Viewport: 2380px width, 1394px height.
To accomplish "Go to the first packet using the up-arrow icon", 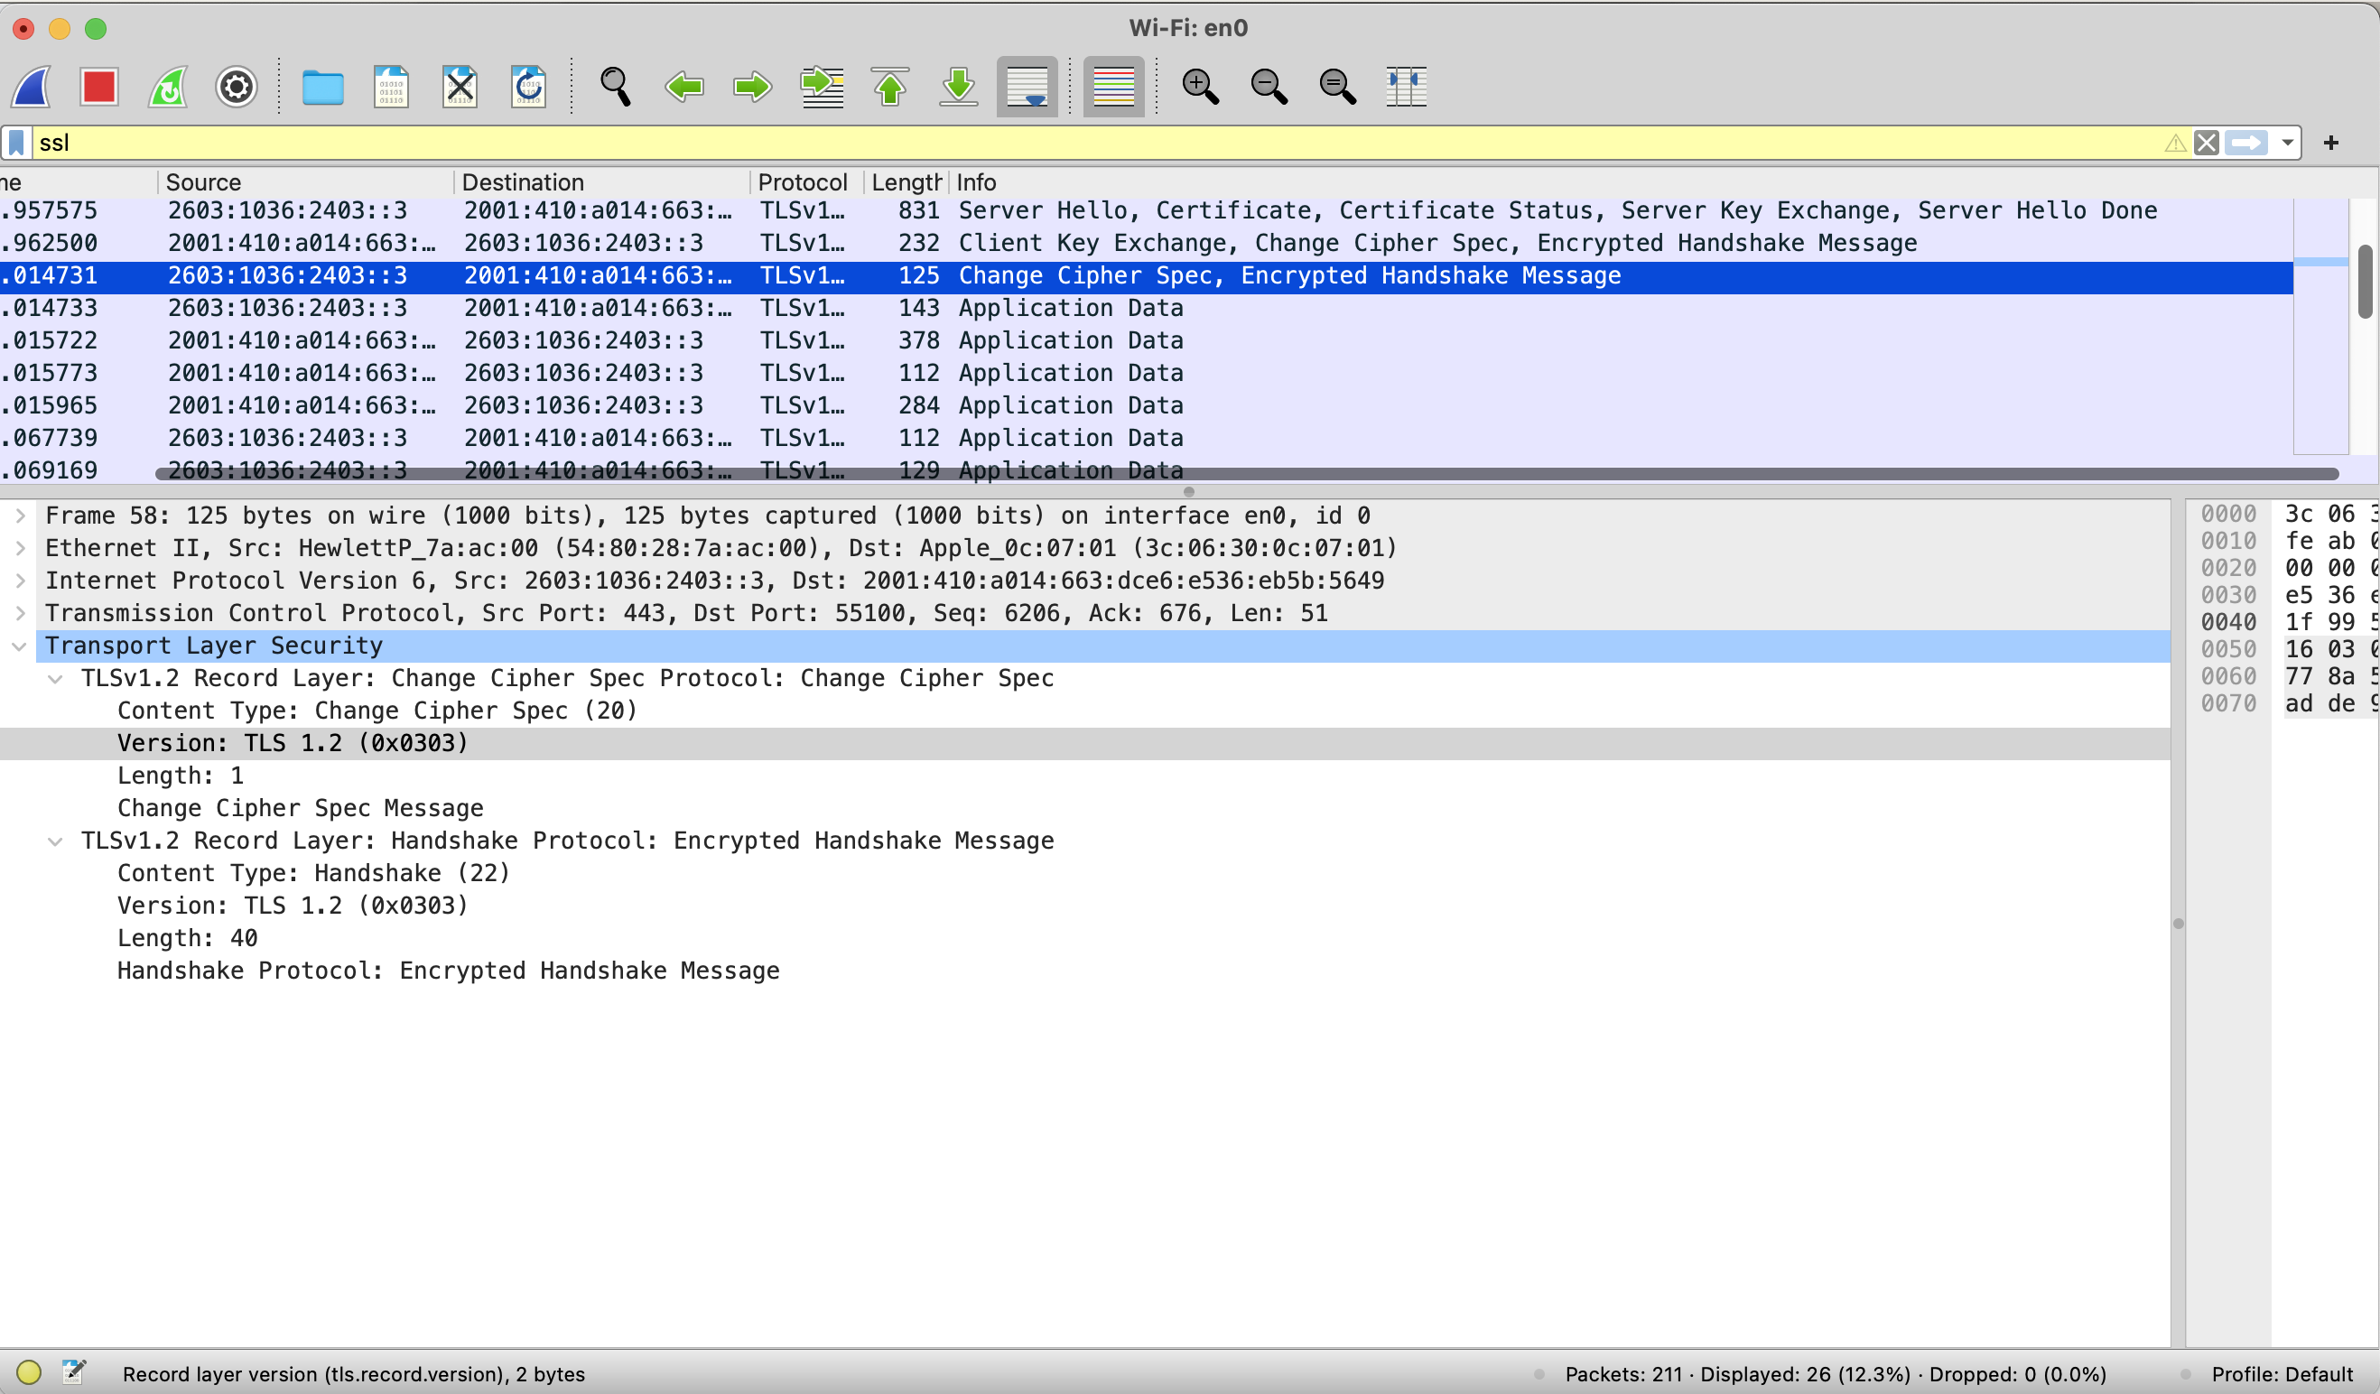I will [x=889, y=87].
